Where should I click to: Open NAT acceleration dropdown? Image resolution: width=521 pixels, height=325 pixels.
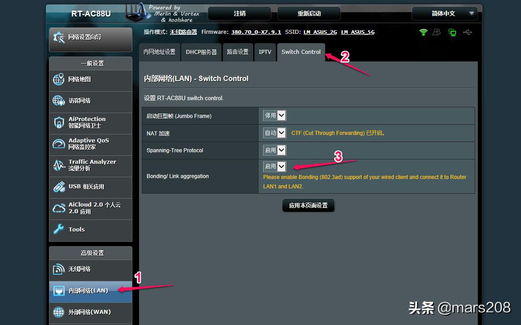click(x=275, y=133)
